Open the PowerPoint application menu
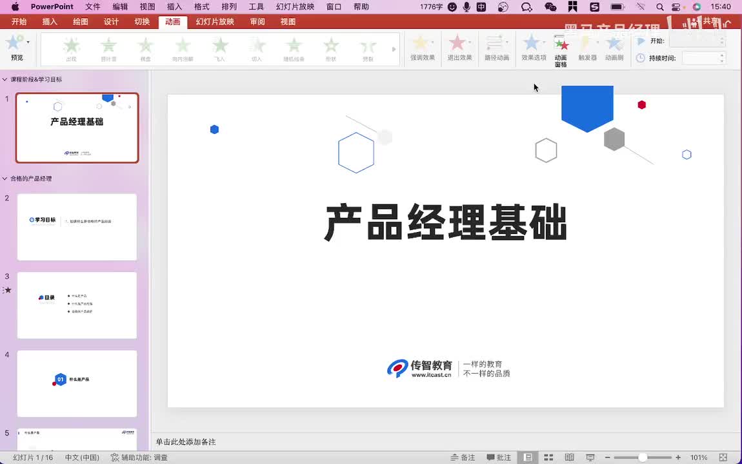This screenshot has height=464, width=742. (52, 6)
